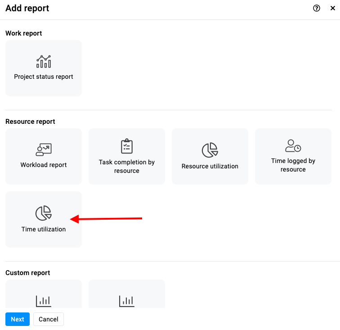Open the help question mark icon
This screenshot has width=340, height=330.
[316, 8]
